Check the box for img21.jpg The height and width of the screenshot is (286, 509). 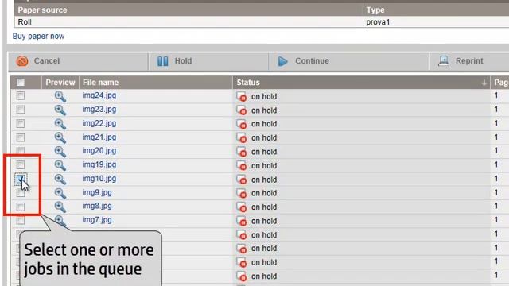click(21, 137)
